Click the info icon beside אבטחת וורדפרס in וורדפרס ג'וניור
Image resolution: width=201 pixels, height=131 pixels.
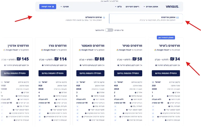click(x=166, y=120)
